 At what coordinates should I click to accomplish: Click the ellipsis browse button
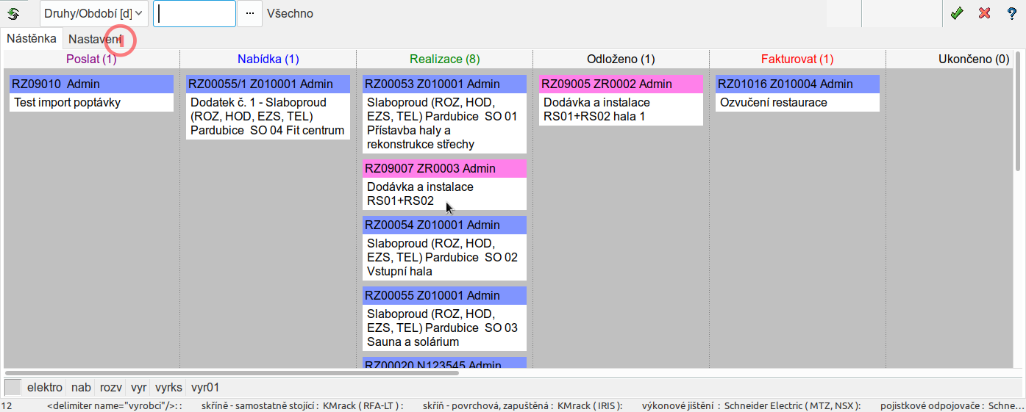click(x=249, y=13)
